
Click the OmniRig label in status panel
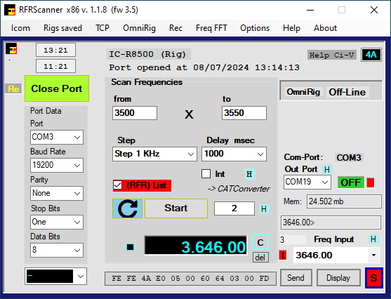303,92
